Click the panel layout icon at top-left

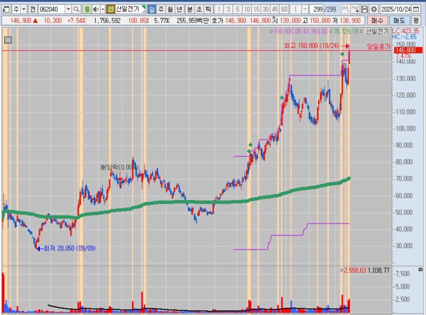coord(6,9)
